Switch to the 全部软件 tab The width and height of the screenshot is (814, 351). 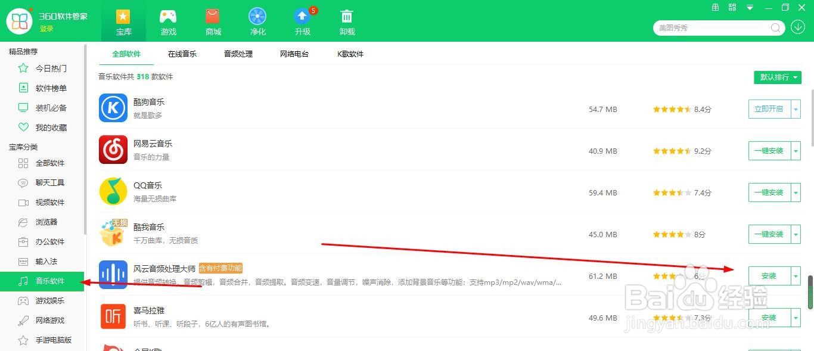(126, 54)
